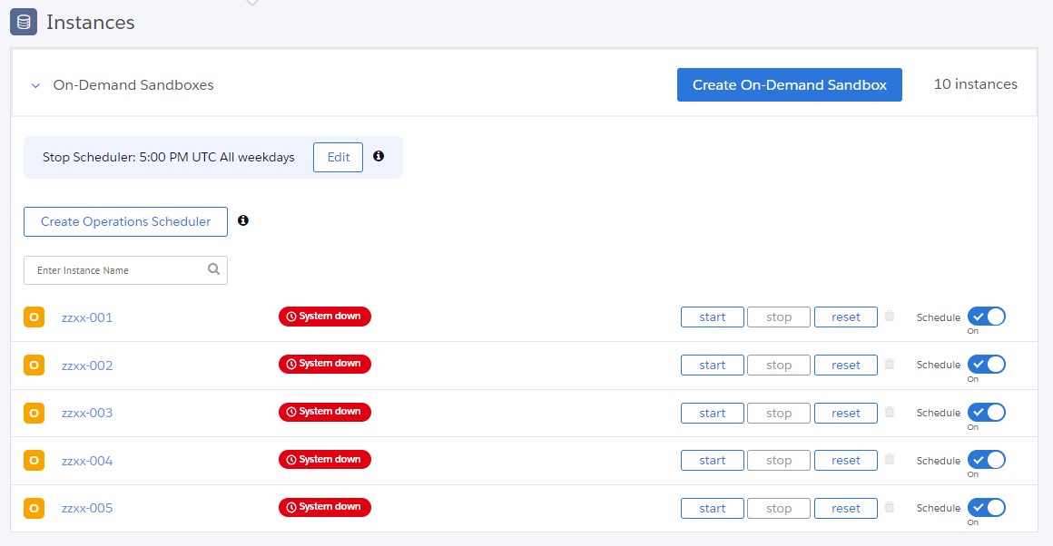
Task: Start instance zzxx-001
Action: (712, 317)
